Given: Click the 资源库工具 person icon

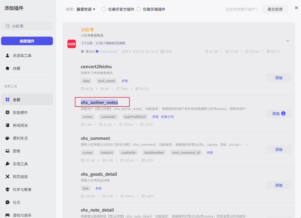Looking at the screenshot, I should pyautogui.click(x=8, y=55).
